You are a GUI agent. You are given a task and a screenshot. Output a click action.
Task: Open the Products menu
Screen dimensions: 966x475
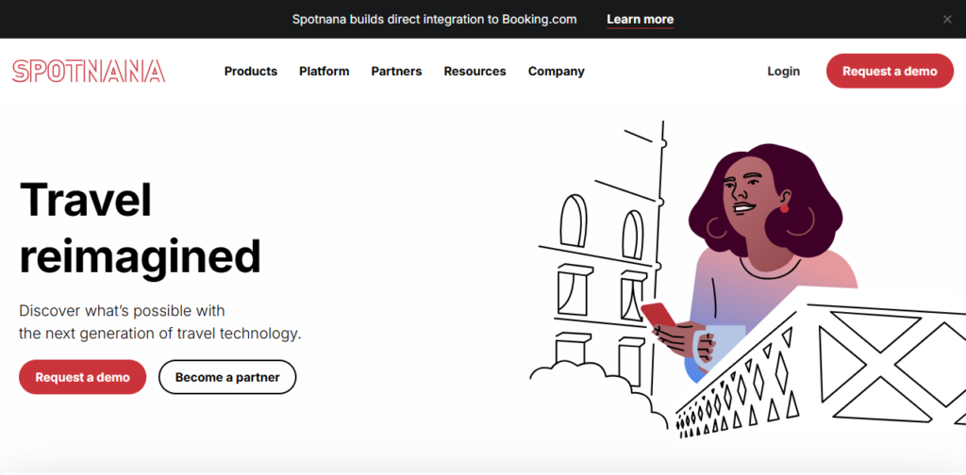251,72
